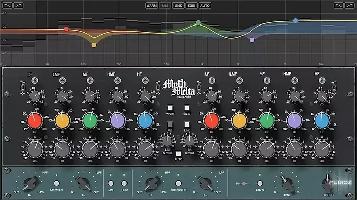Enable the left channel LMF band button
The width and height of the screenshot is (357, 200).
(62, 80)
